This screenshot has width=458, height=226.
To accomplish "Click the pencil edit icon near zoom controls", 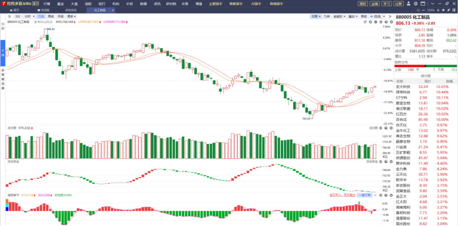I will click(449, 10).
